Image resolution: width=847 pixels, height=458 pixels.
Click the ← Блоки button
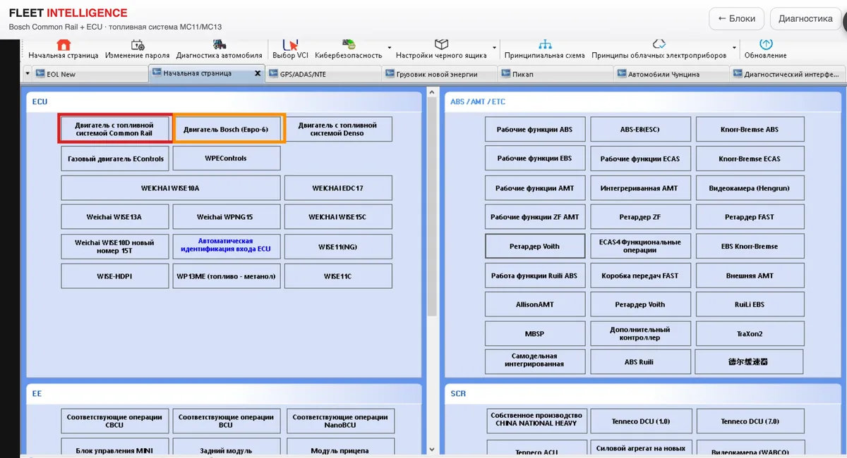tap(736, 19)
